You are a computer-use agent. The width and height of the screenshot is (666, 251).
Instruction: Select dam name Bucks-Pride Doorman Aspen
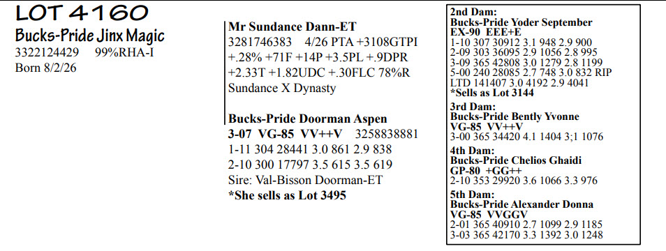pyautogui.click(x=307, y=119)
